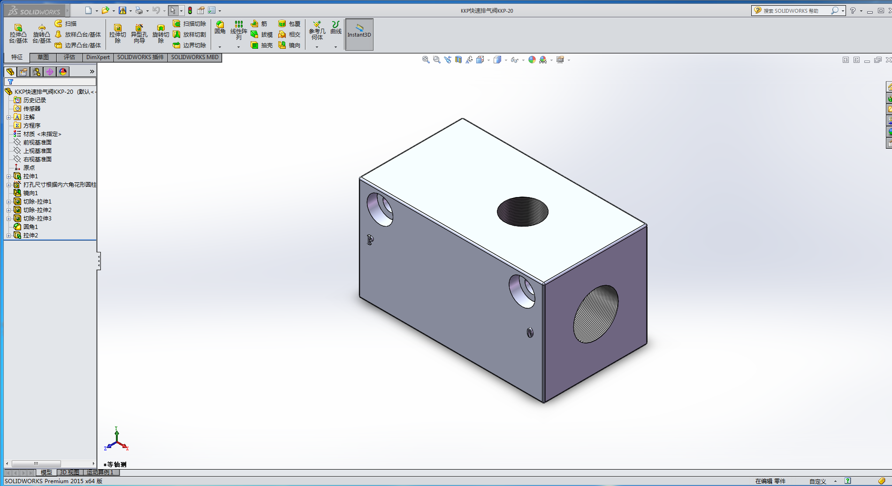Select the 扫描 sweep tool
Viewport: 892px width, 486px height.
66,23
